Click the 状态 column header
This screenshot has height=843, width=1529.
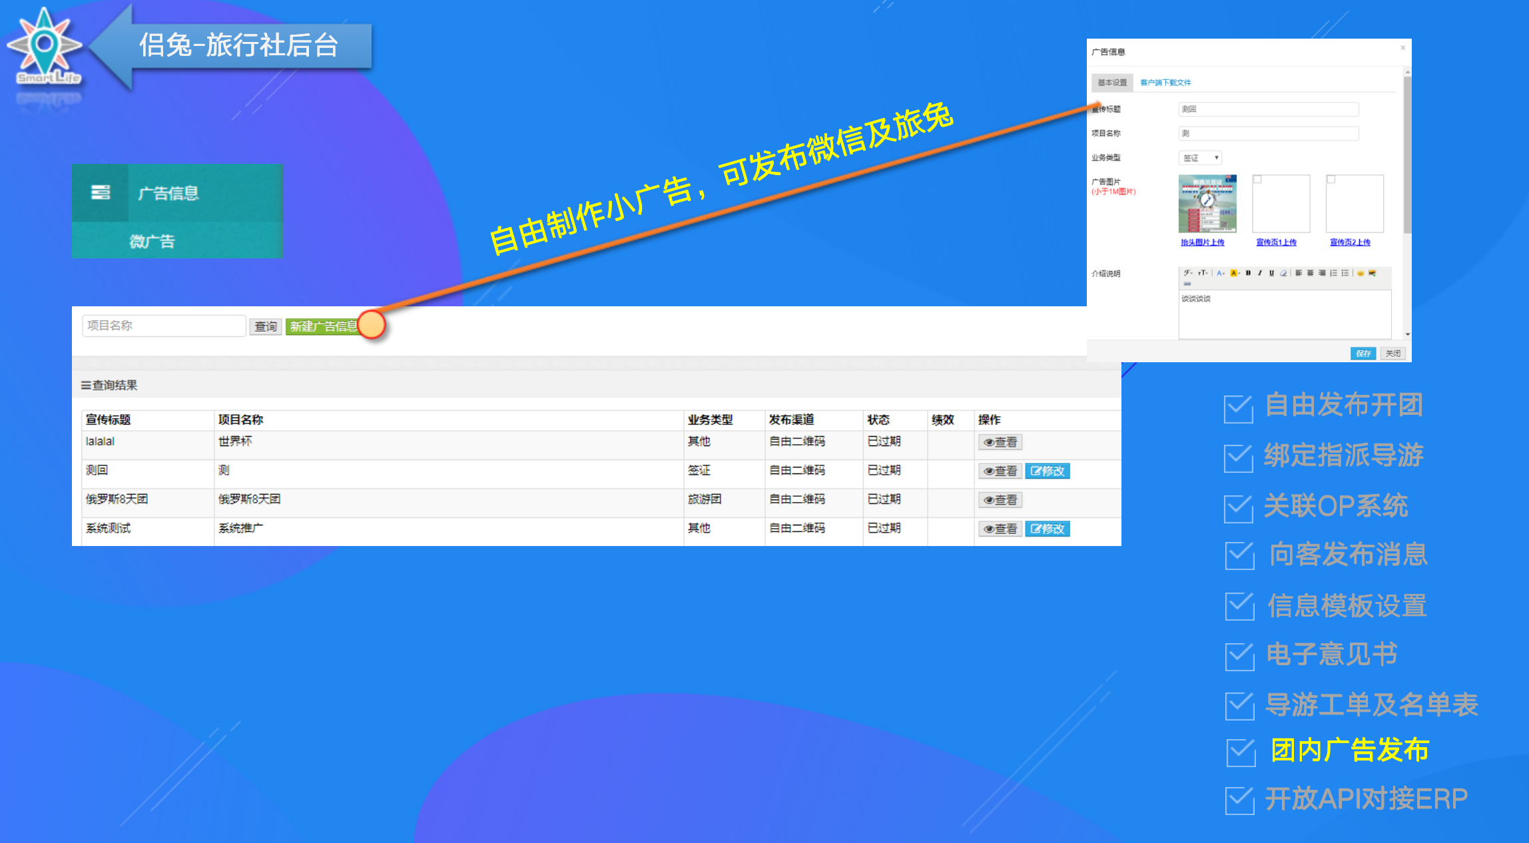878,420
